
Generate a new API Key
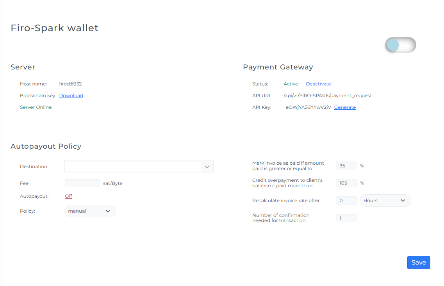pyautogui.click(x=345, y=107)
